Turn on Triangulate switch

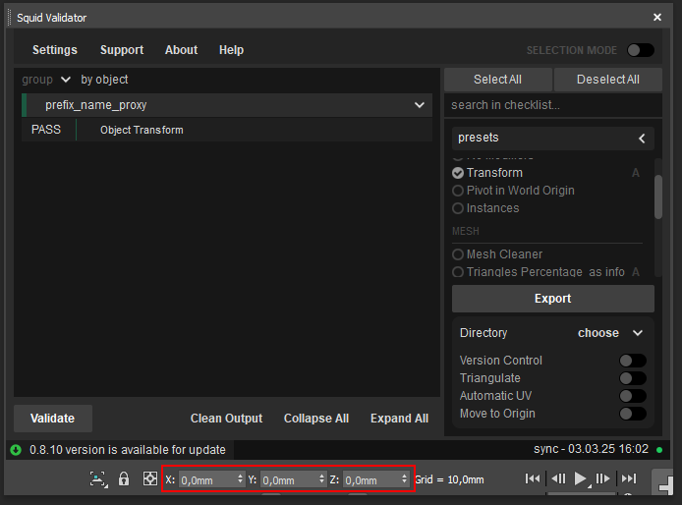click(633, 378)
